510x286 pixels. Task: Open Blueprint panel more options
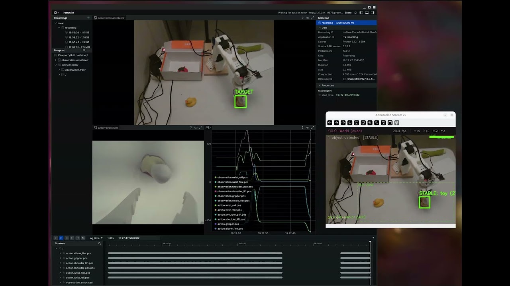pyautogui.click(x=89, y=50)
